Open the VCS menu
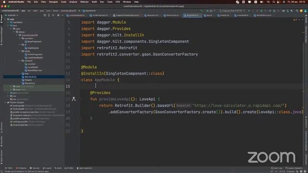 click(x=117, y=2)
